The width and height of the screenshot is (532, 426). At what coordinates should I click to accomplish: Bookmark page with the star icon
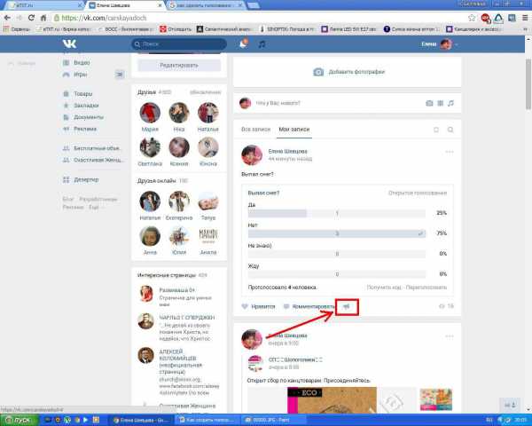[x=472, y=18]
